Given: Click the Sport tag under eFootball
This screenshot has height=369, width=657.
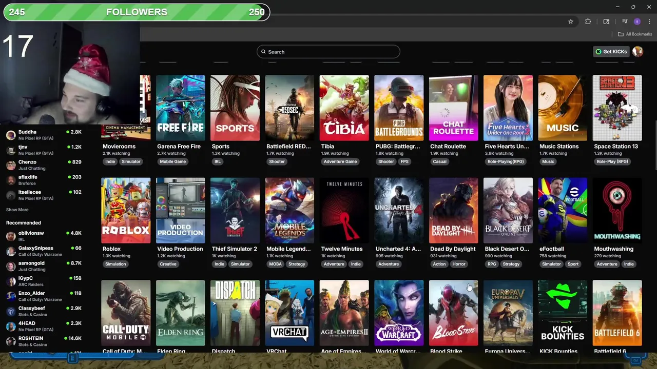Looking at the screenshot, I should coord(573,264).
